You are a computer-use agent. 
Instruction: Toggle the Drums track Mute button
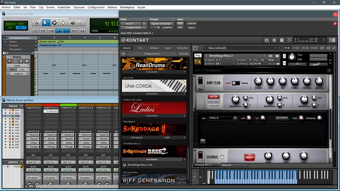(x=27, y=61)
